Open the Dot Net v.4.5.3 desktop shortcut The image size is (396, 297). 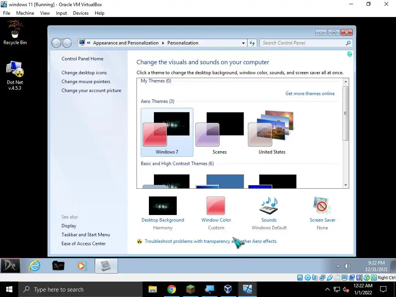pos(15,75)
